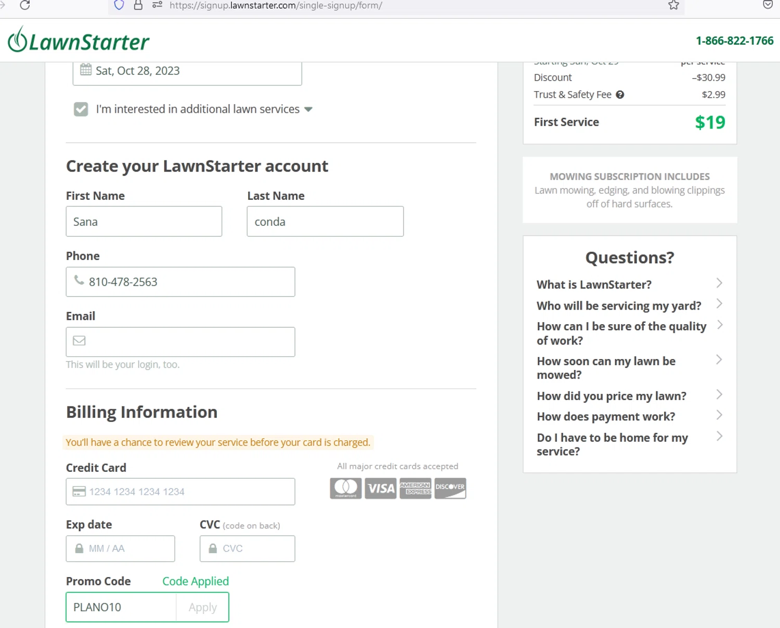780x628 pixels.
Task: Click the CVC code field
Action: pos(248,548)
